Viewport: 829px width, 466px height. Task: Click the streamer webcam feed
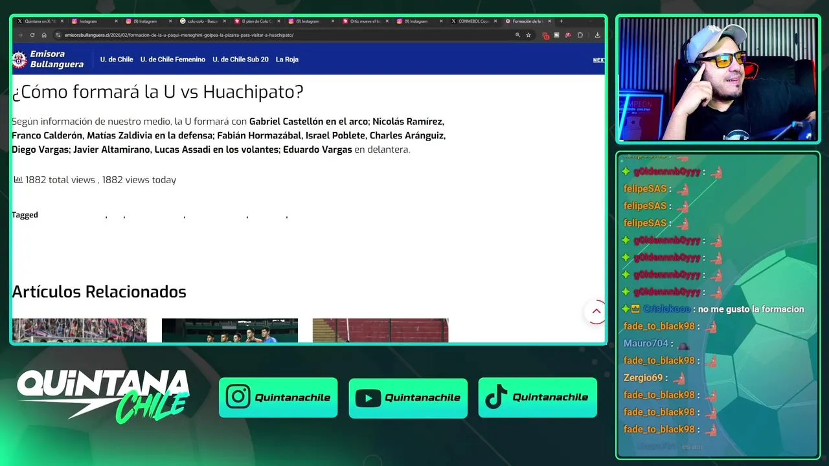coord(718,79)
